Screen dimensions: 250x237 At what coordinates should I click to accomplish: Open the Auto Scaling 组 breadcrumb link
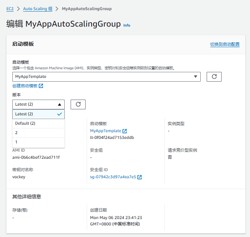(x=38, y=9)
